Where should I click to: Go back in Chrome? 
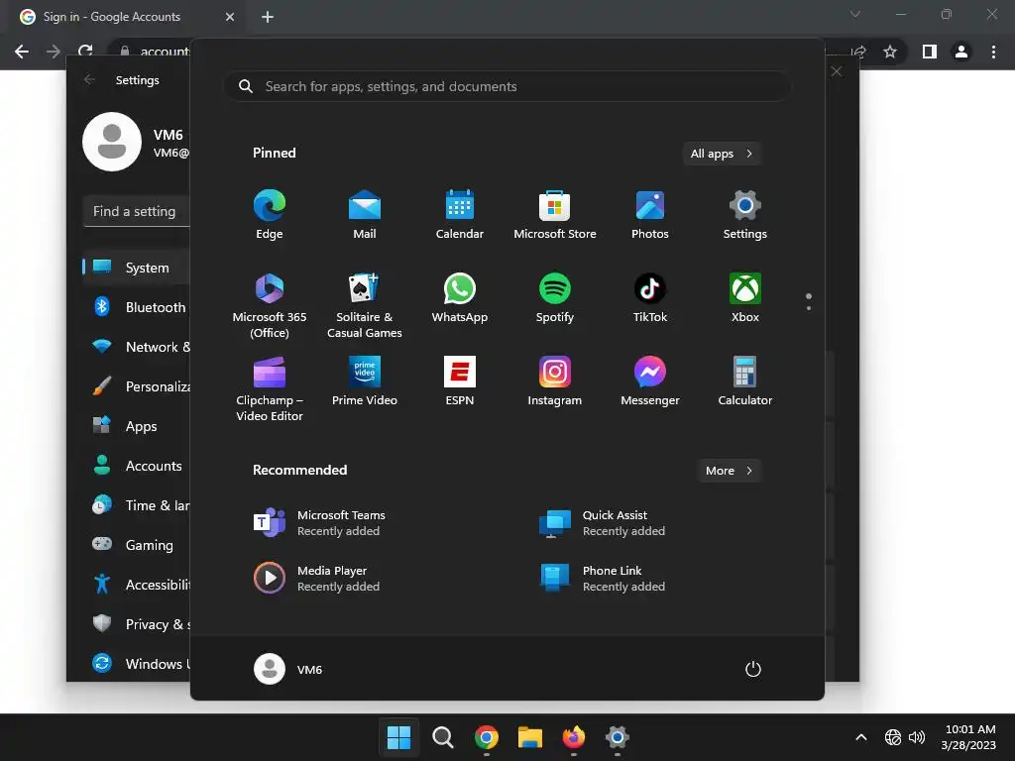pyautogui.click(x=22, y=52)
